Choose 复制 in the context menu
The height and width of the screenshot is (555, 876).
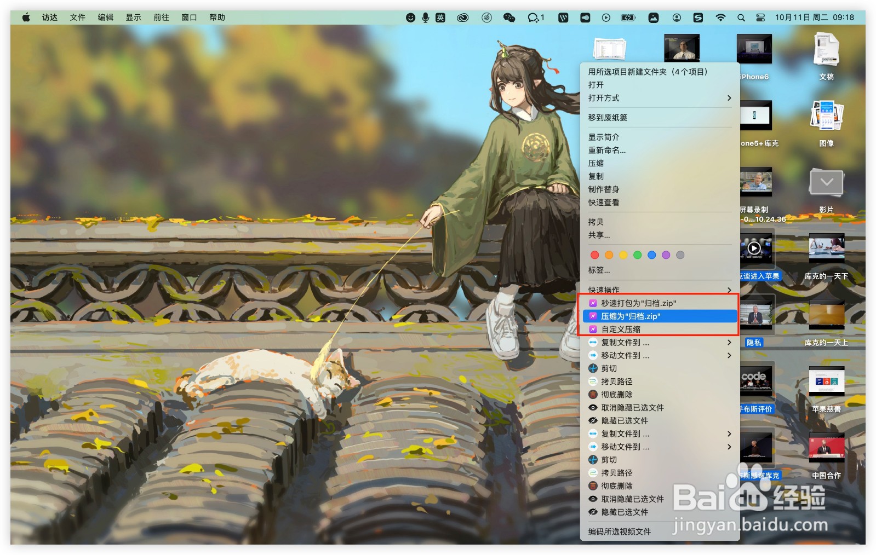coord(660,176)
